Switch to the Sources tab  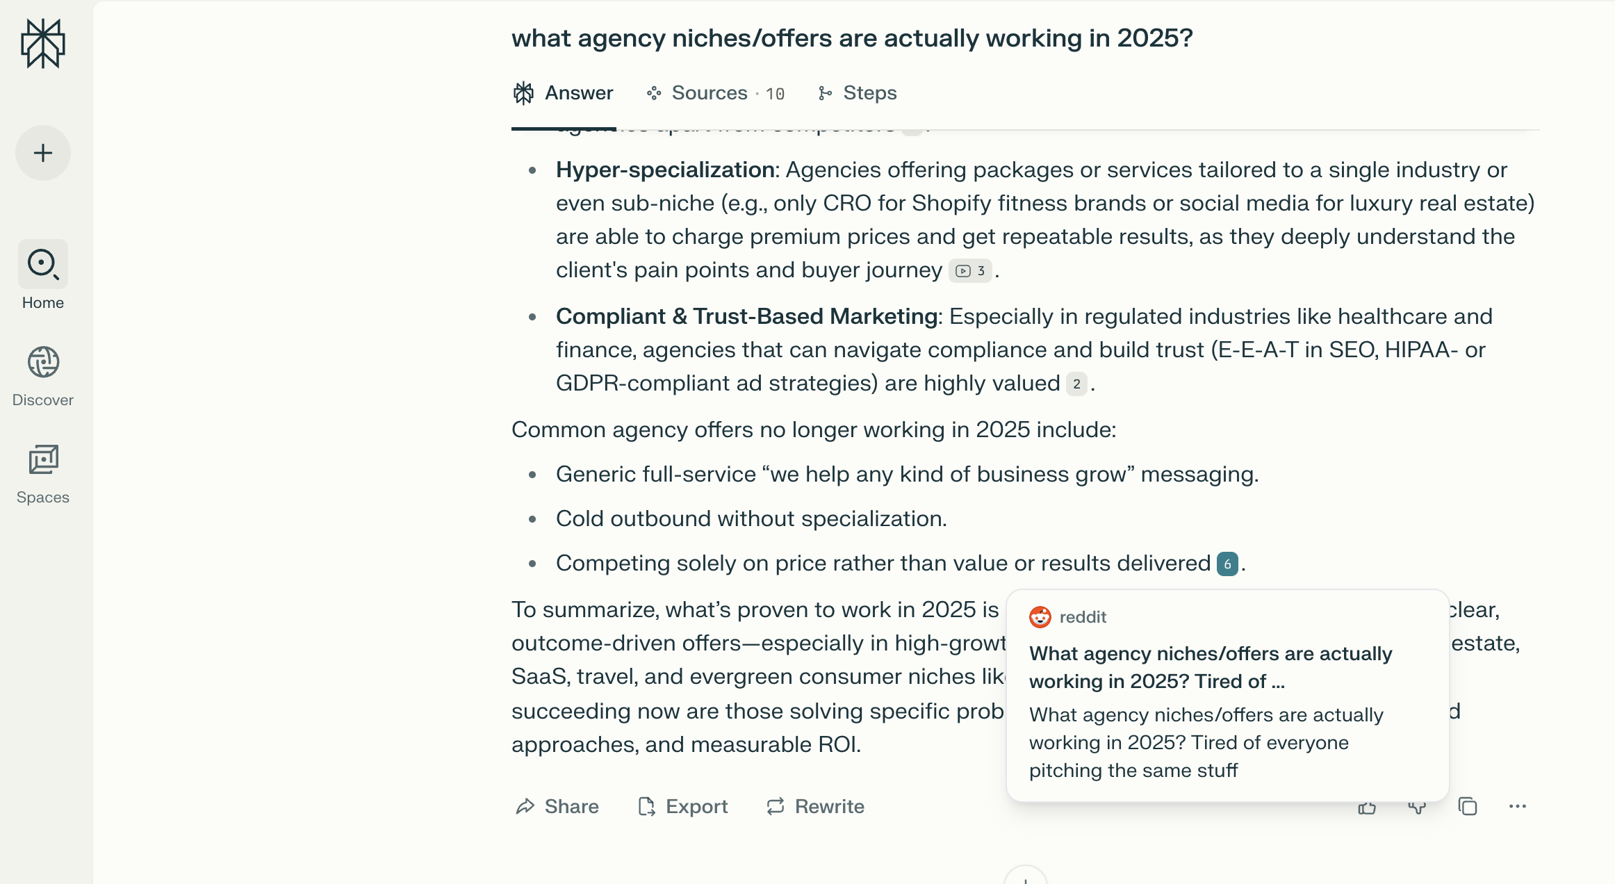[715, 93]
